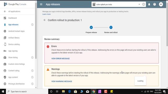The width and height of the screenshot is (168, 94).
Task: Open Task View on the taskbar
Action: [x=57, y=91]
